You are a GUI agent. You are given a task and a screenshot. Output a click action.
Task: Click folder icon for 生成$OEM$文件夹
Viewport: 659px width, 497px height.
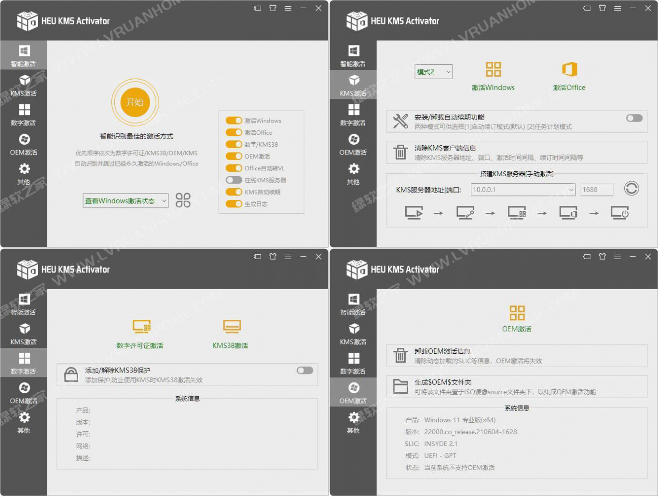coord(400,387)
